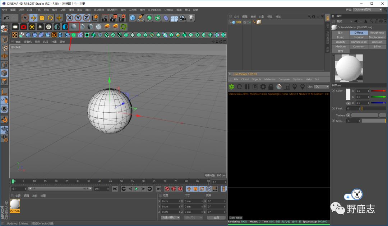This screenshot has height=226, width=388.
Task: Toggle the Color radio button in Diffuse
Action: (x=334, y=91)
